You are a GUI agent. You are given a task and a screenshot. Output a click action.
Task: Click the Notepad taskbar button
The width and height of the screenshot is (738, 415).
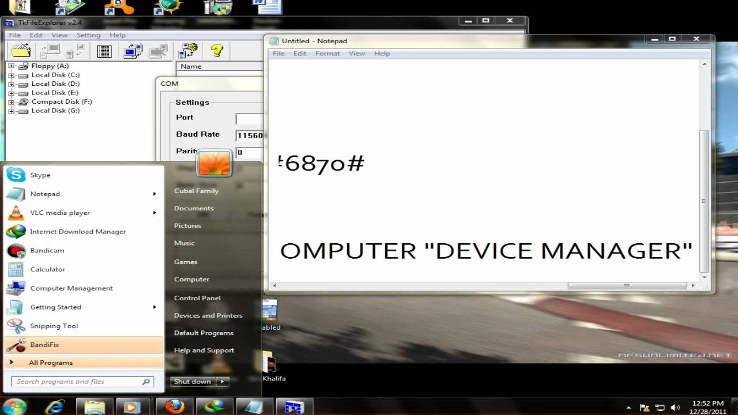(x=254, y=407)
